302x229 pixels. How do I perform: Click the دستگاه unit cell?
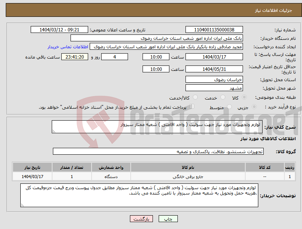point(111,177)
